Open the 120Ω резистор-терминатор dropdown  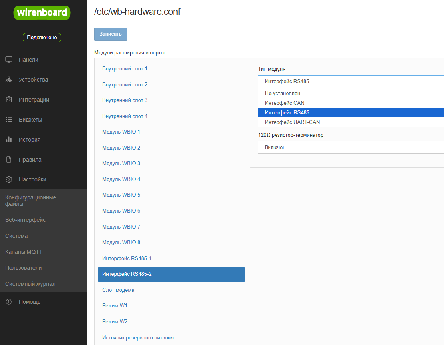pos(351,148)
